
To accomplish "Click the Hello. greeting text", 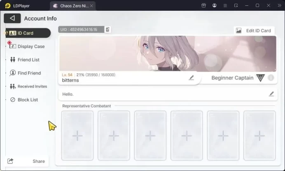I will (x=68, y=94).
